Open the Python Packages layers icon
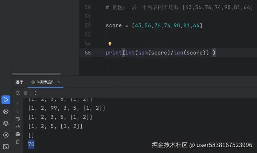This screenshot has width=257, height=153. point(6,123)
